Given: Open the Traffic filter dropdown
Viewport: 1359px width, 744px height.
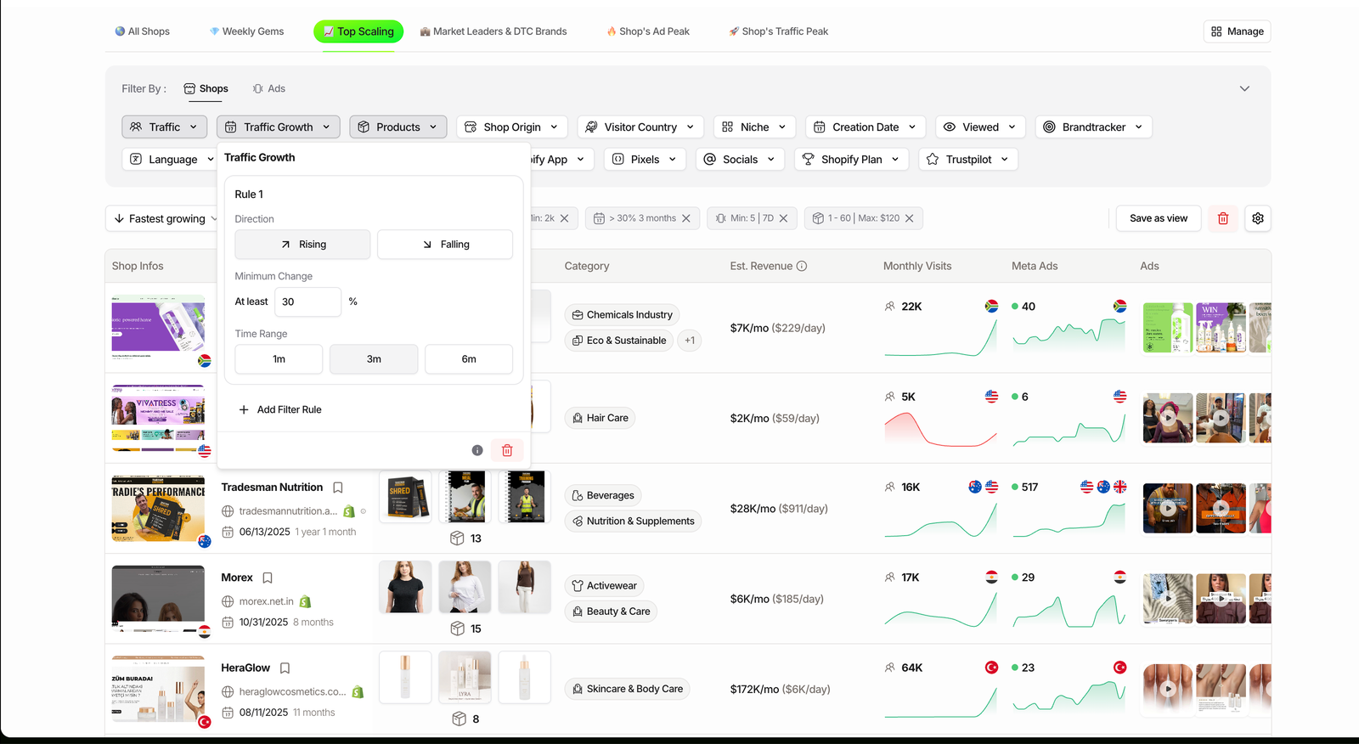Looking at the screenshot, I should click(x=165, y=127).
